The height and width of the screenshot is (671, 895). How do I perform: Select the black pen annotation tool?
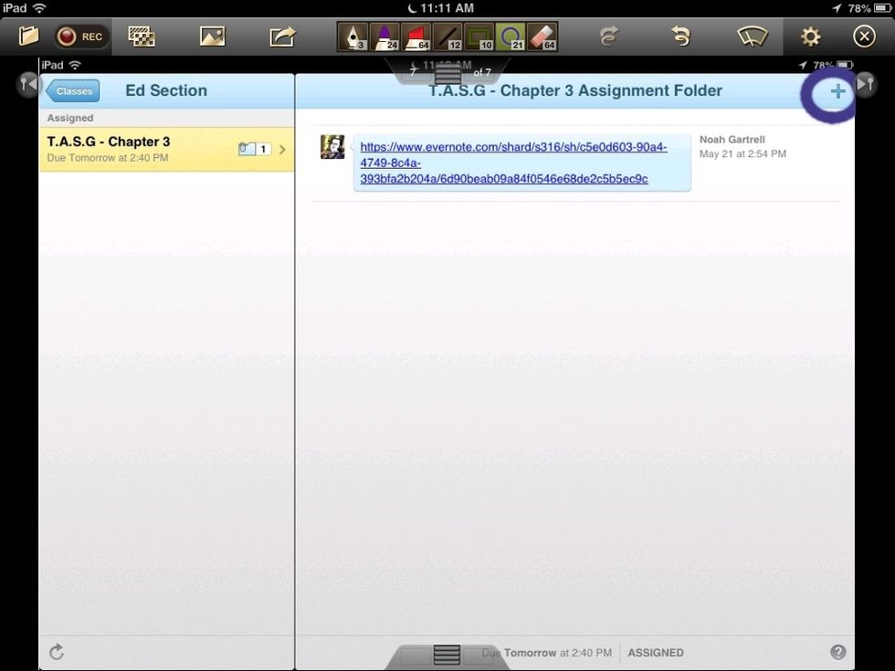point(352,37)
